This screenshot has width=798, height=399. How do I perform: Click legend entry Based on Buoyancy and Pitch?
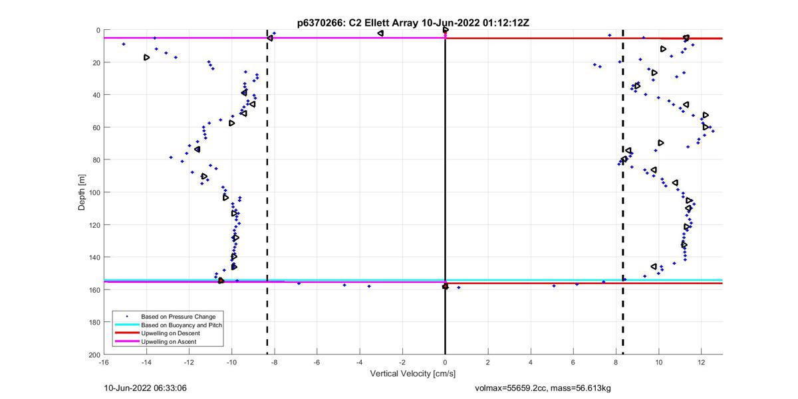(x=182, y=325)
